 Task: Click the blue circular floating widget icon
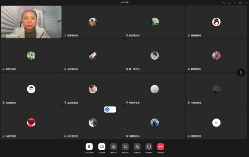coord(107,109)
